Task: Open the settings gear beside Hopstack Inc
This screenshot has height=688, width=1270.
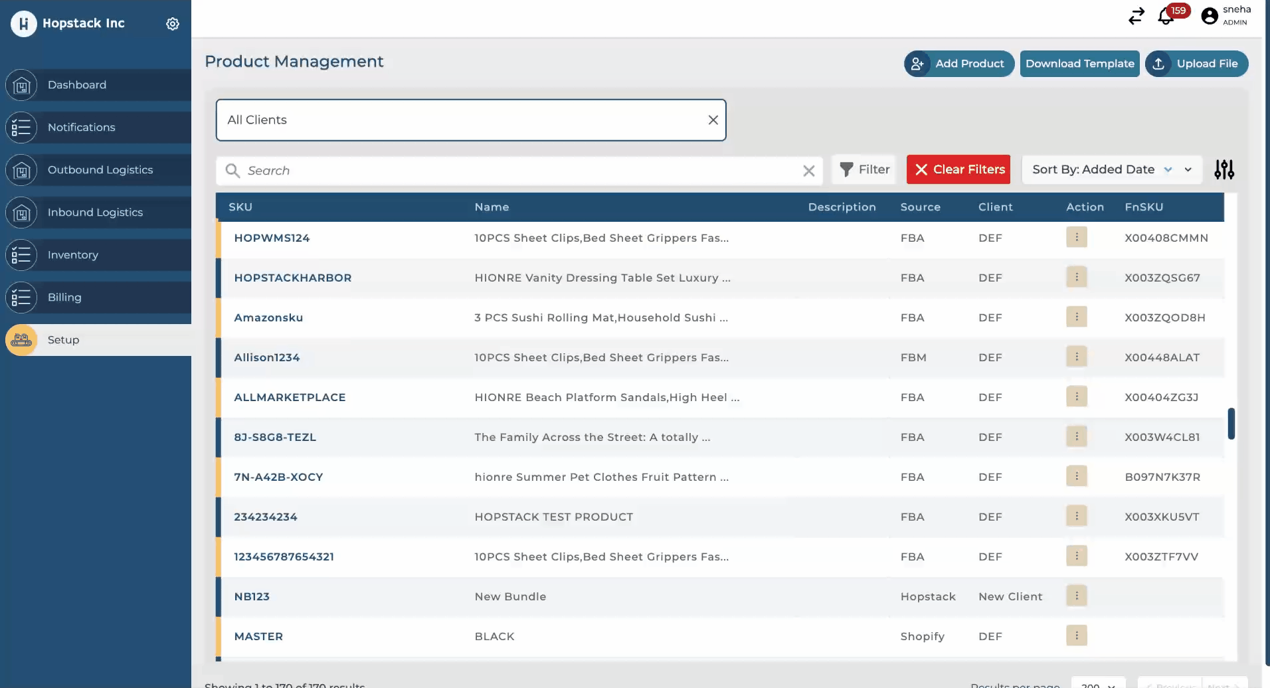Action: (x=173, y=24)
